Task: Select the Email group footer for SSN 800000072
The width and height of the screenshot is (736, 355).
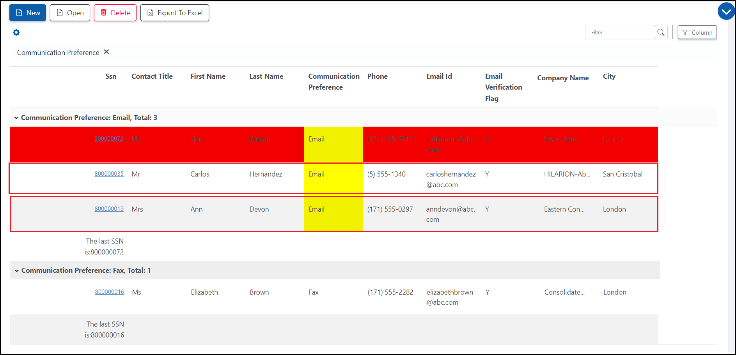Action: 104,247
